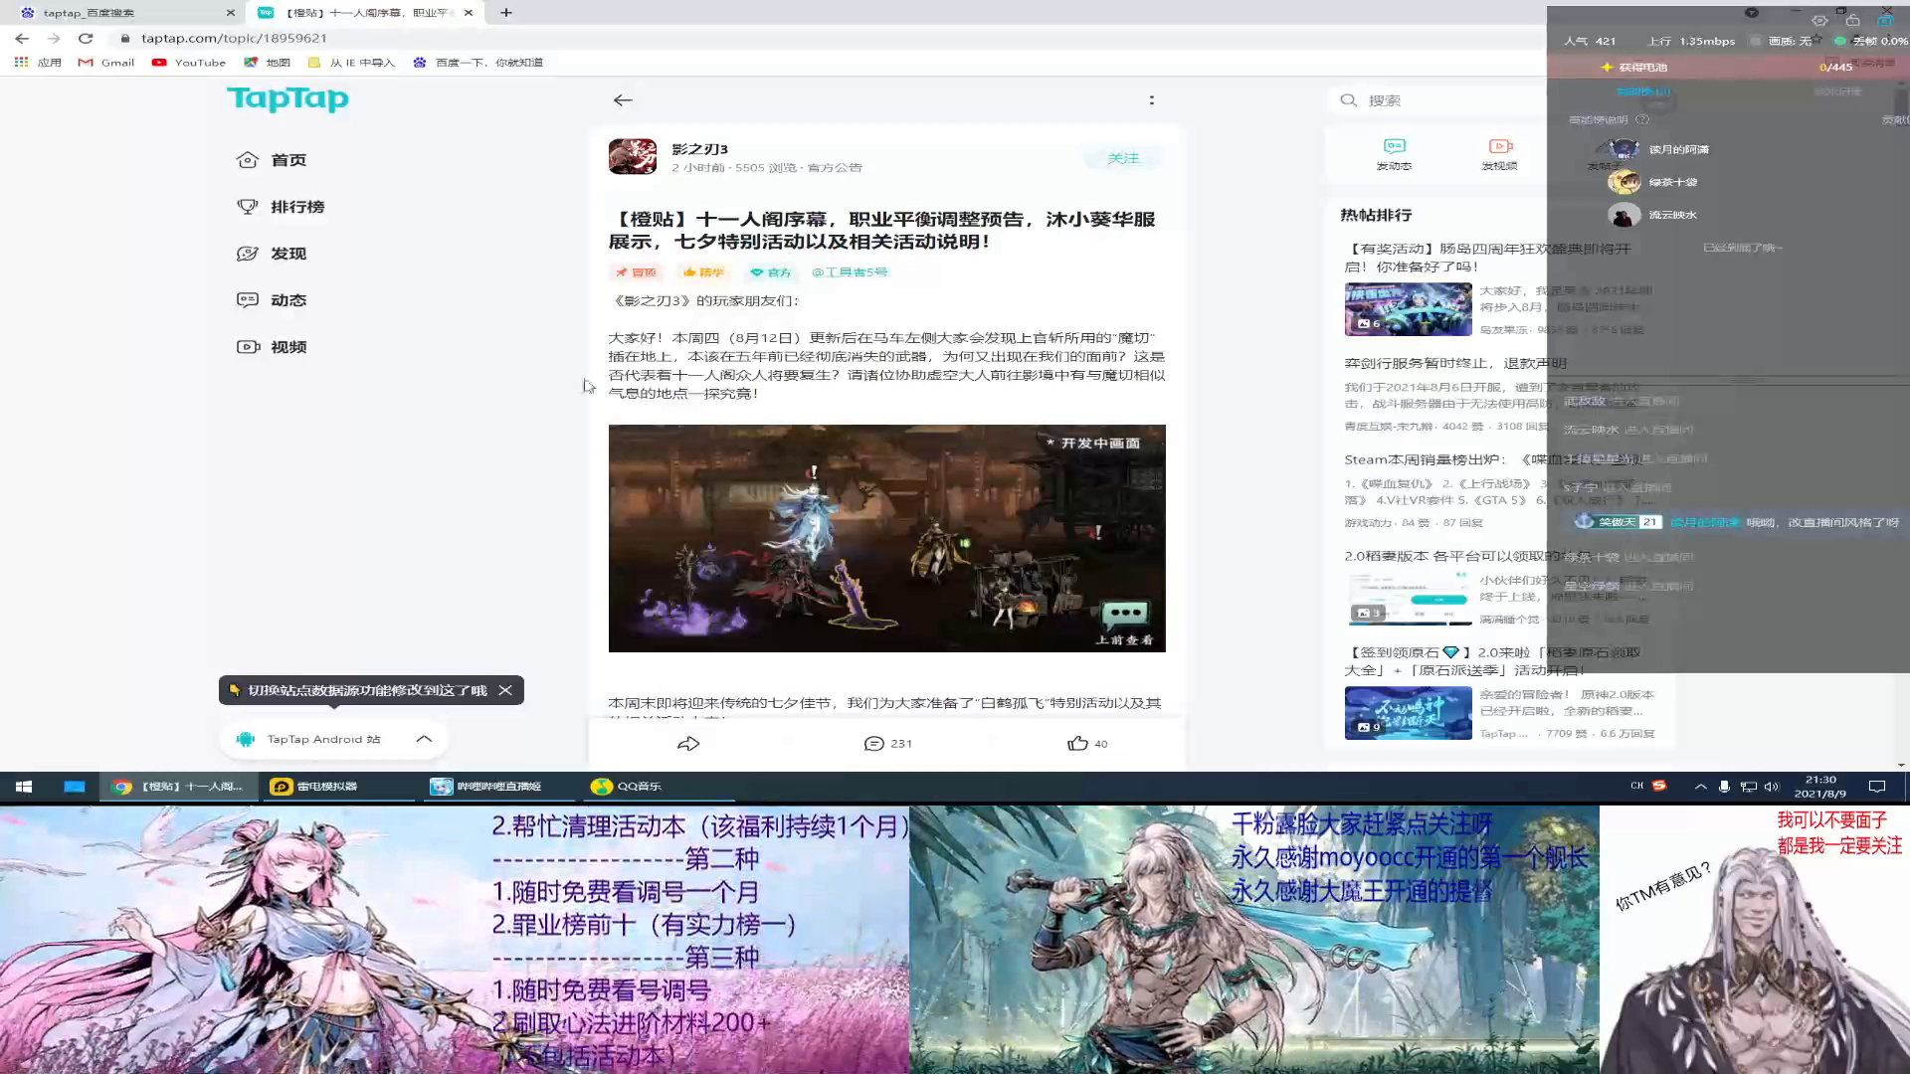The height and width of the screenshot is (1074, 1910).
Task: Open the YouTube bookmark
Action: pos(189,62)
